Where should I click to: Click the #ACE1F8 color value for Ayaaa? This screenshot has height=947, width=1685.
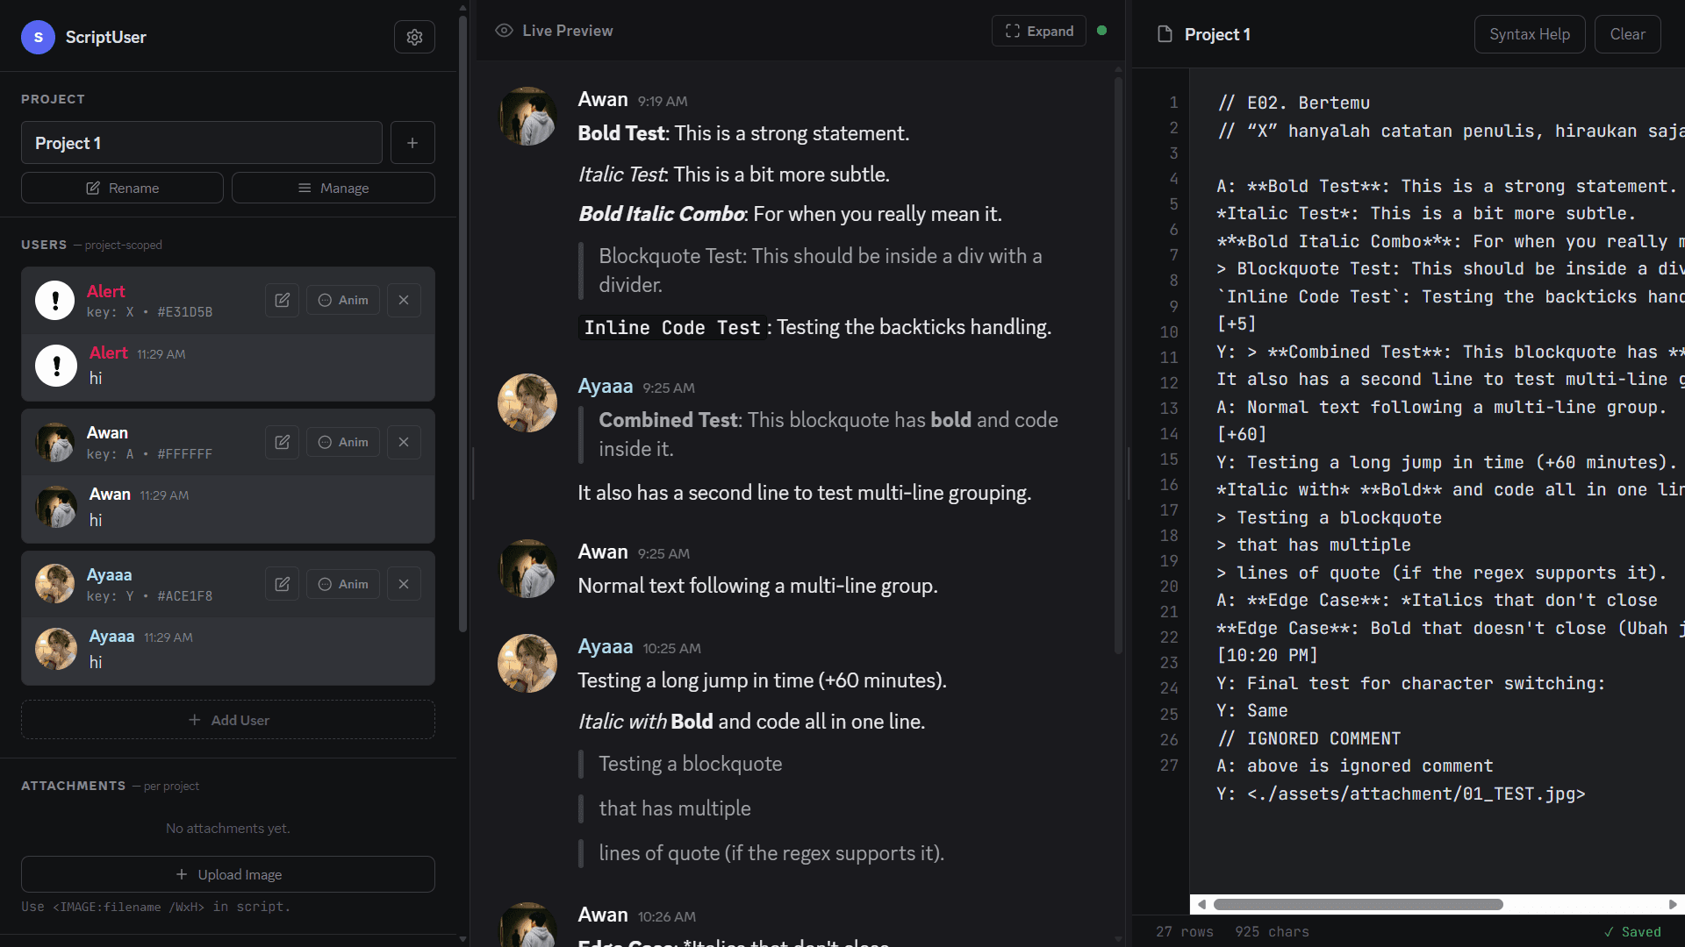[x=185, y=596]
